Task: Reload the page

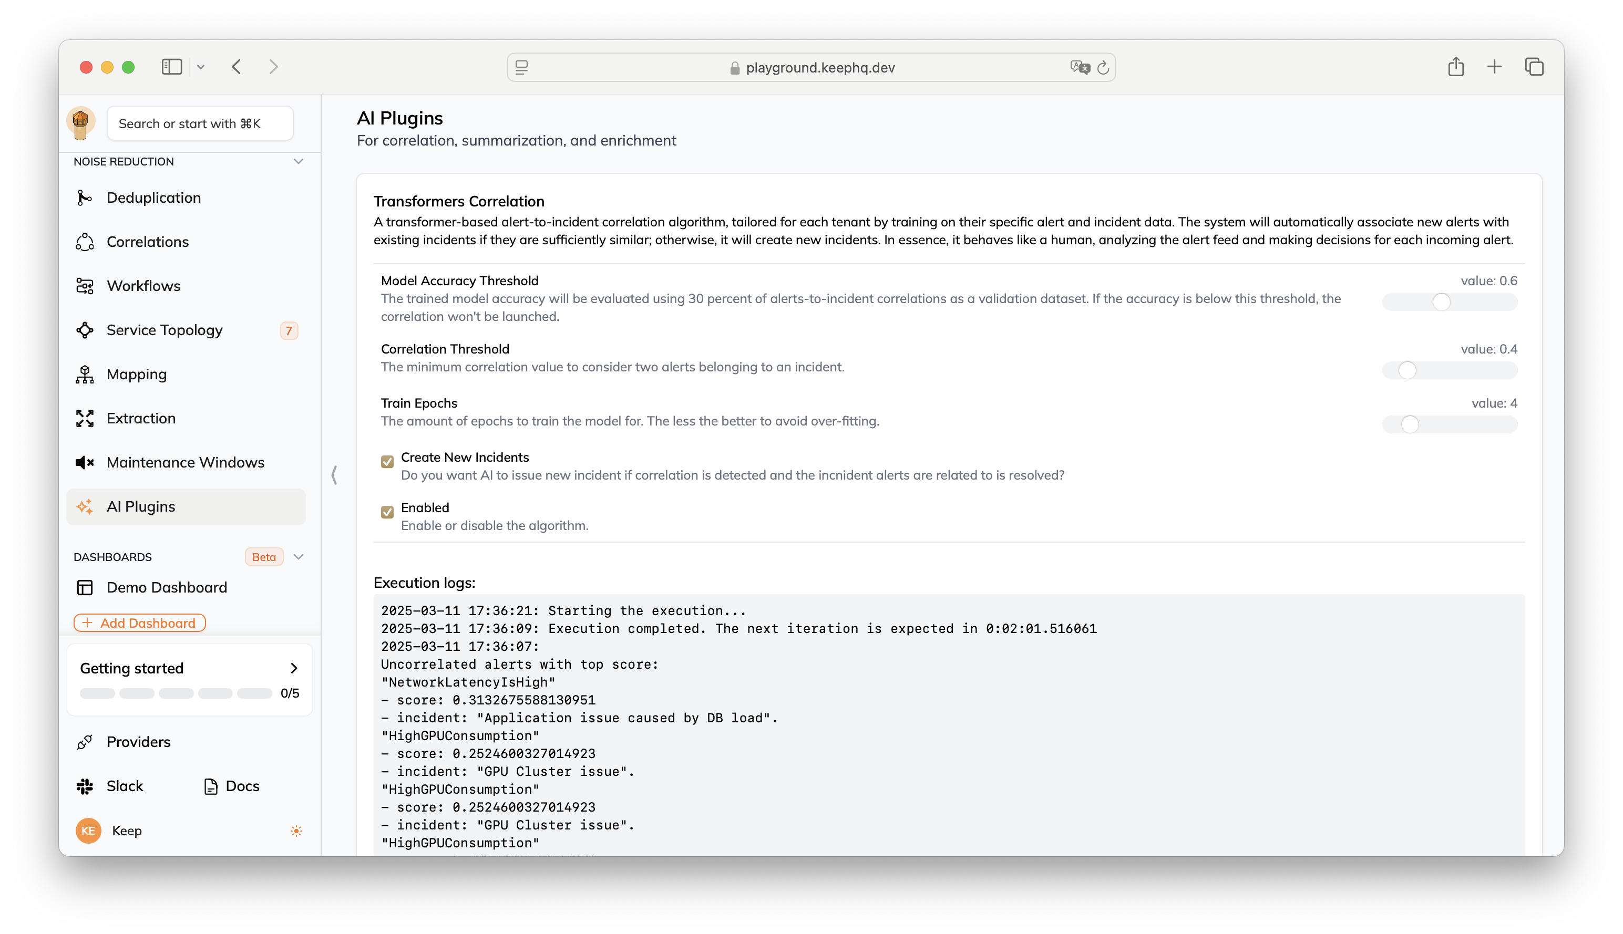Action: 1103,67
